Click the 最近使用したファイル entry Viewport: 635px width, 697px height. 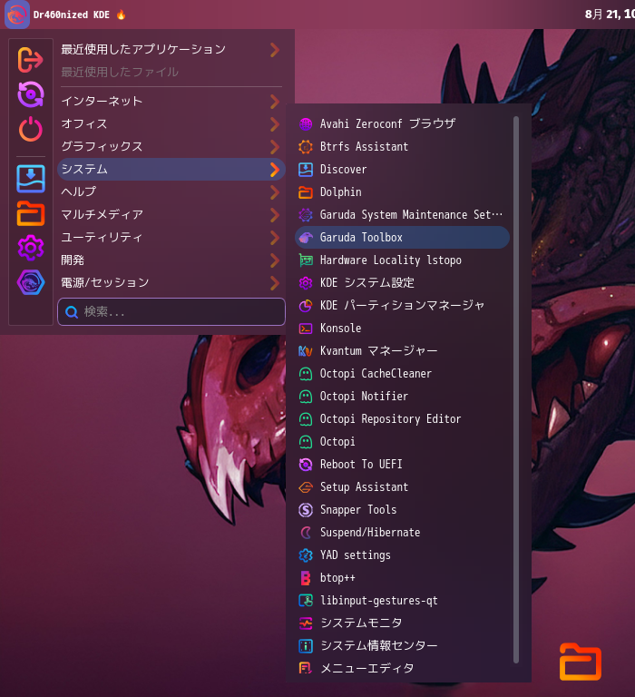(171, 72)
